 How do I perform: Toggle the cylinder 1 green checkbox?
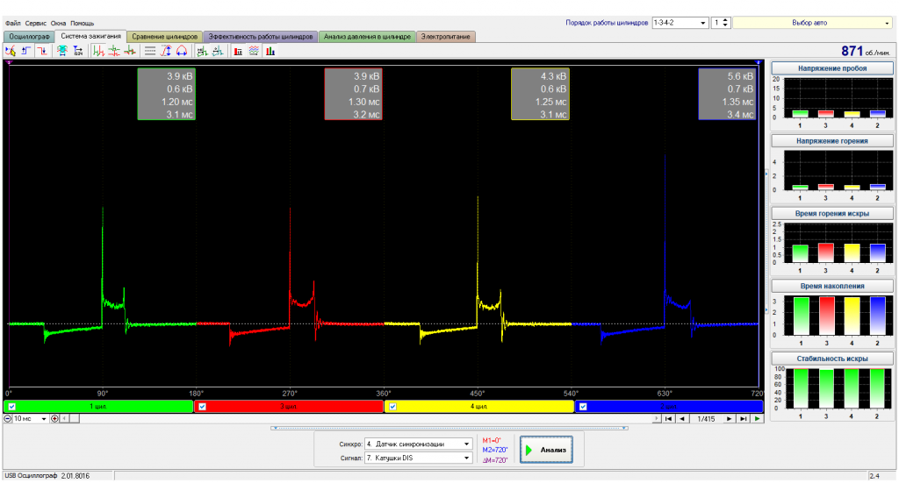pyautogui.click(x=12, y=407)
